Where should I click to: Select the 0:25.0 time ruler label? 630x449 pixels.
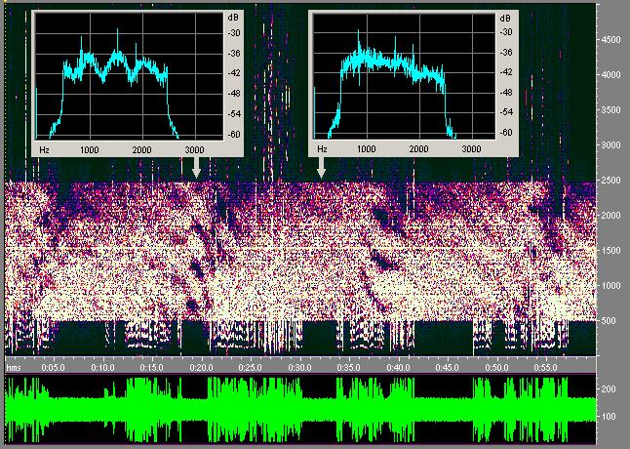pyautogui.click(x=251, y=368)
